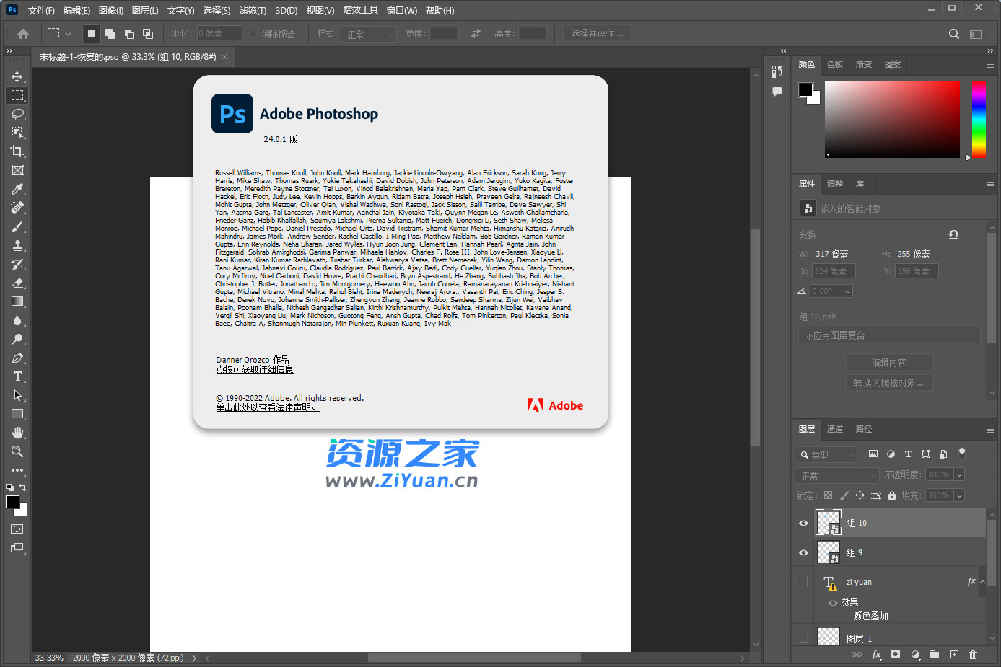Screen dimensions: 1001x667
Task: Pick a color from the color gradient field
Action: tap(892, 119)
